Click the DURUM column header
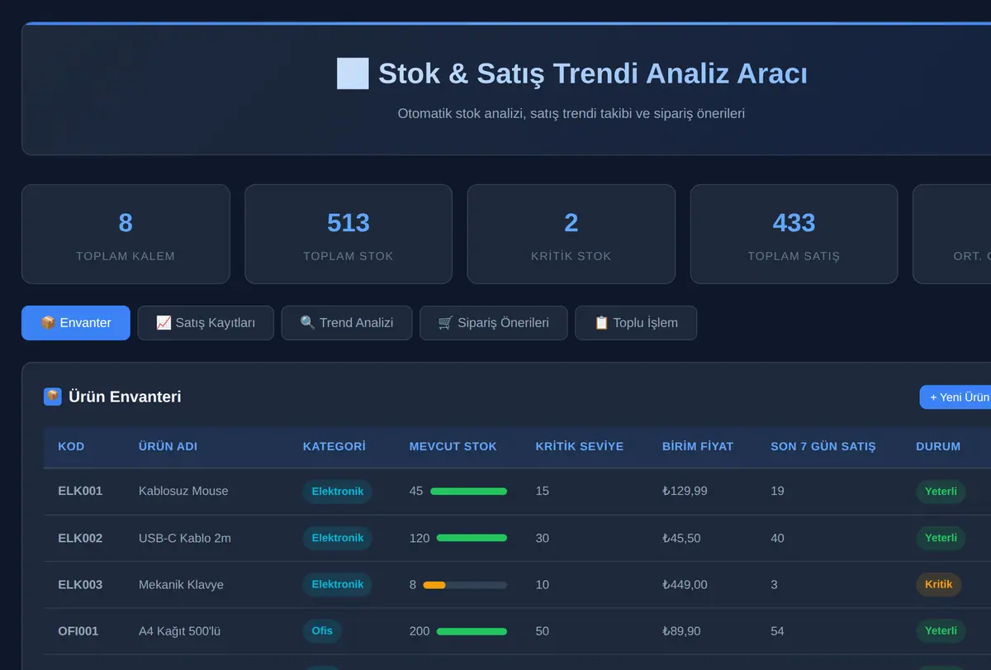This screenshot has height=670, width=991. 938,446
